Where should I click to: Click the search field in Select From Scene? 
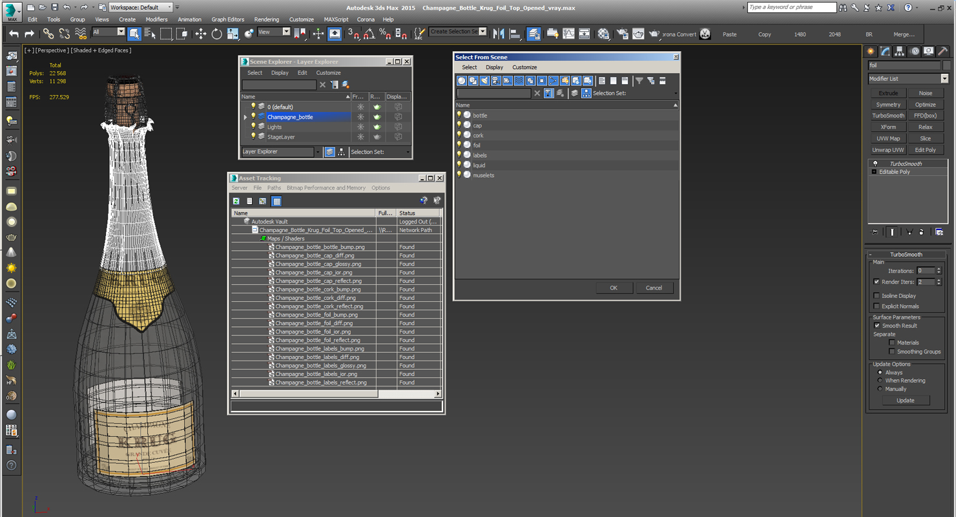pos(494,93)
